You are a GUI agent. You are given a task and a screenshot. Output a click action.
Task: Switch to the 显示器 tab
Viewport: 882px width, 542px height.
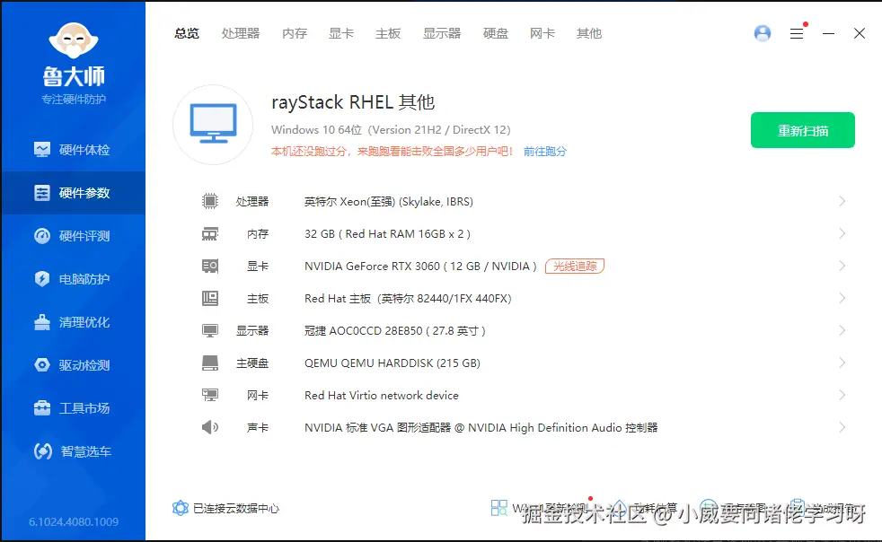(442, 34)
